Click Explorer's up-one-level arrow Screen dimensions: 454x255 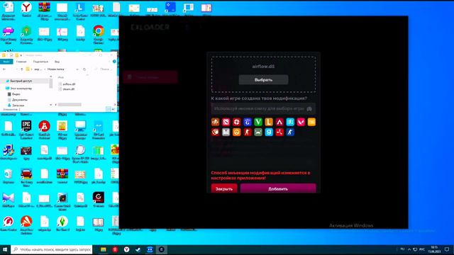22,69
